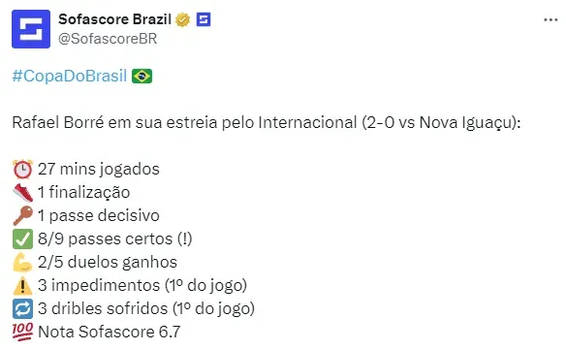The height and width of the screenshot is (350, 566).
Task: Open the #CopaDoBrasil hashtag link
Action: pos(70,76)
